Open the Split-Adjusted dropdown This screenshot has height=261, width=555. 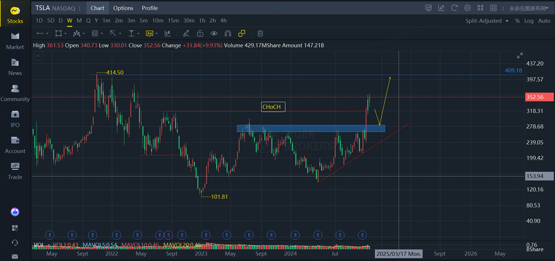point(487,21)
